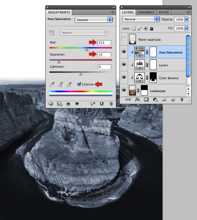Open the Layers panel flyout menu
The image size is (197, 220).
coord(188,12)
